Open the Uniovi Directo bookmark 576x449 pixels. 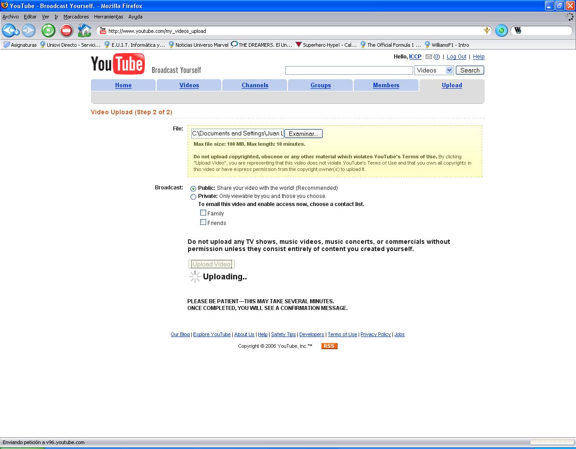pos(70,45)
